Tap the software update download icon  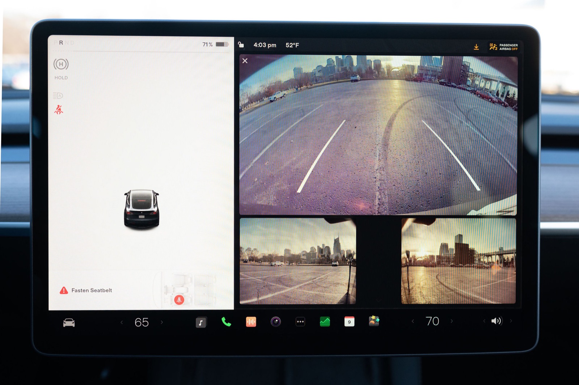476,47
